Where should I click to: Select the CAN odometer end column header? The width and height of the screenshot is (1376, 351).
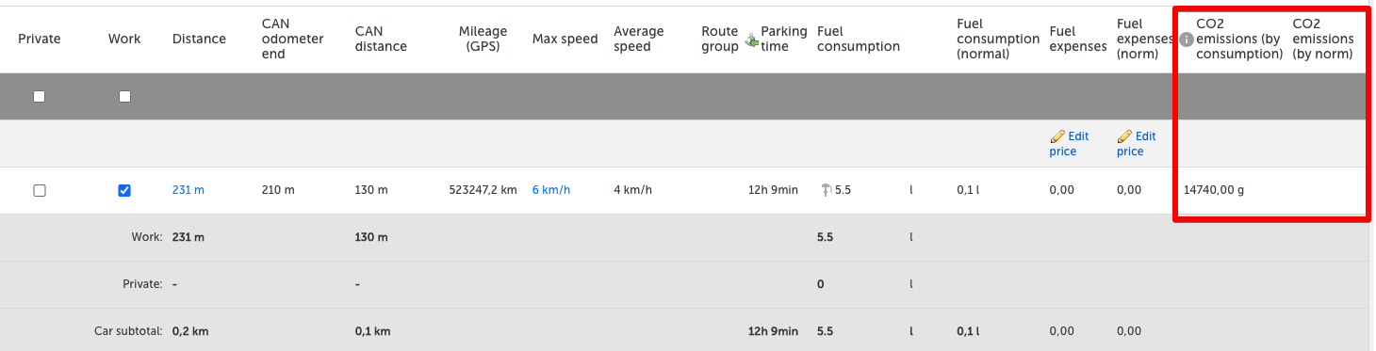coord(292,40)
